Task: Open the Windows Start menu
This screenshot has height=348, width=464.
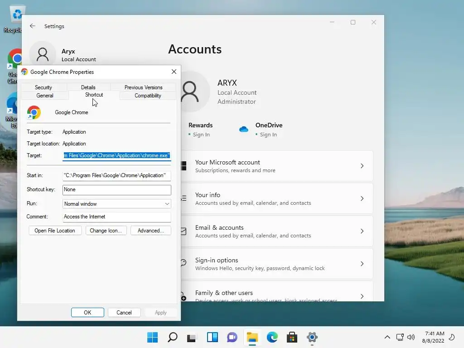Action: [x=152, y=337]
